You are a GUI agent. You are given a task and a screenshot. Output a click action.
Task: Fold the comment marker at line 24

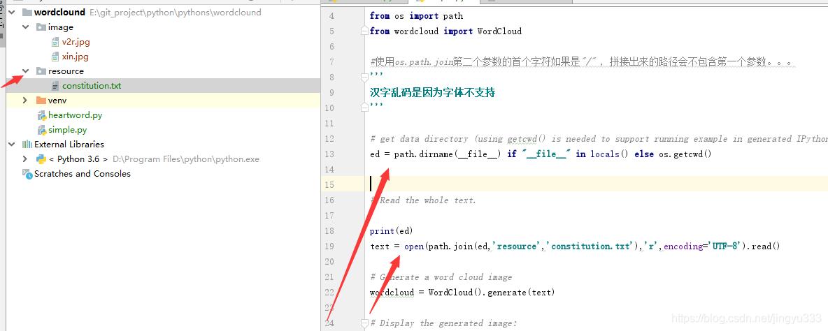pos(364,323)
